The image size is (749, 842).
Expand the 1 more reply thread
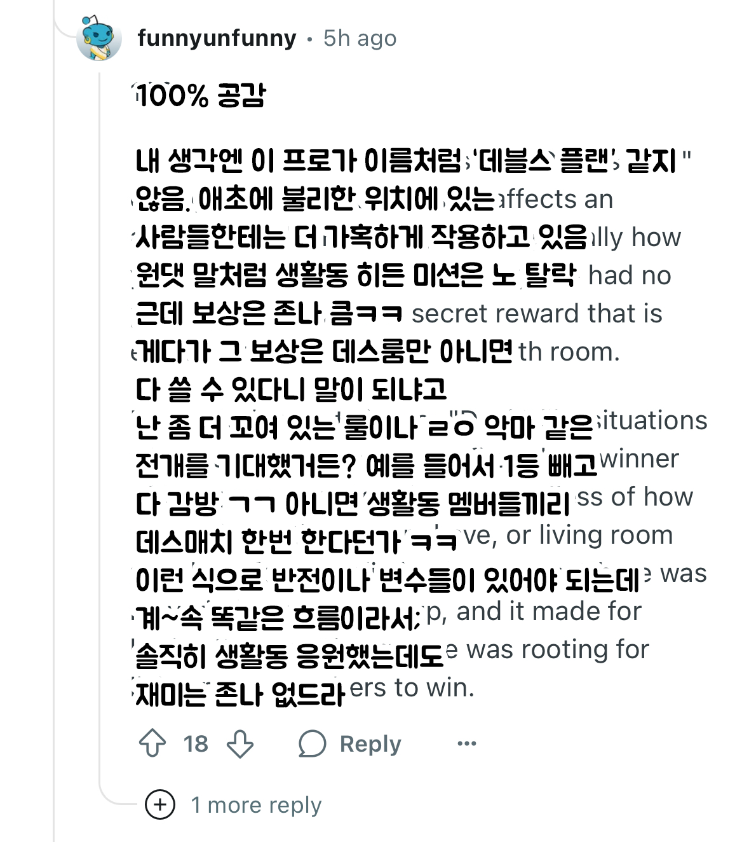pyautogui.click(x=253, y=804)
